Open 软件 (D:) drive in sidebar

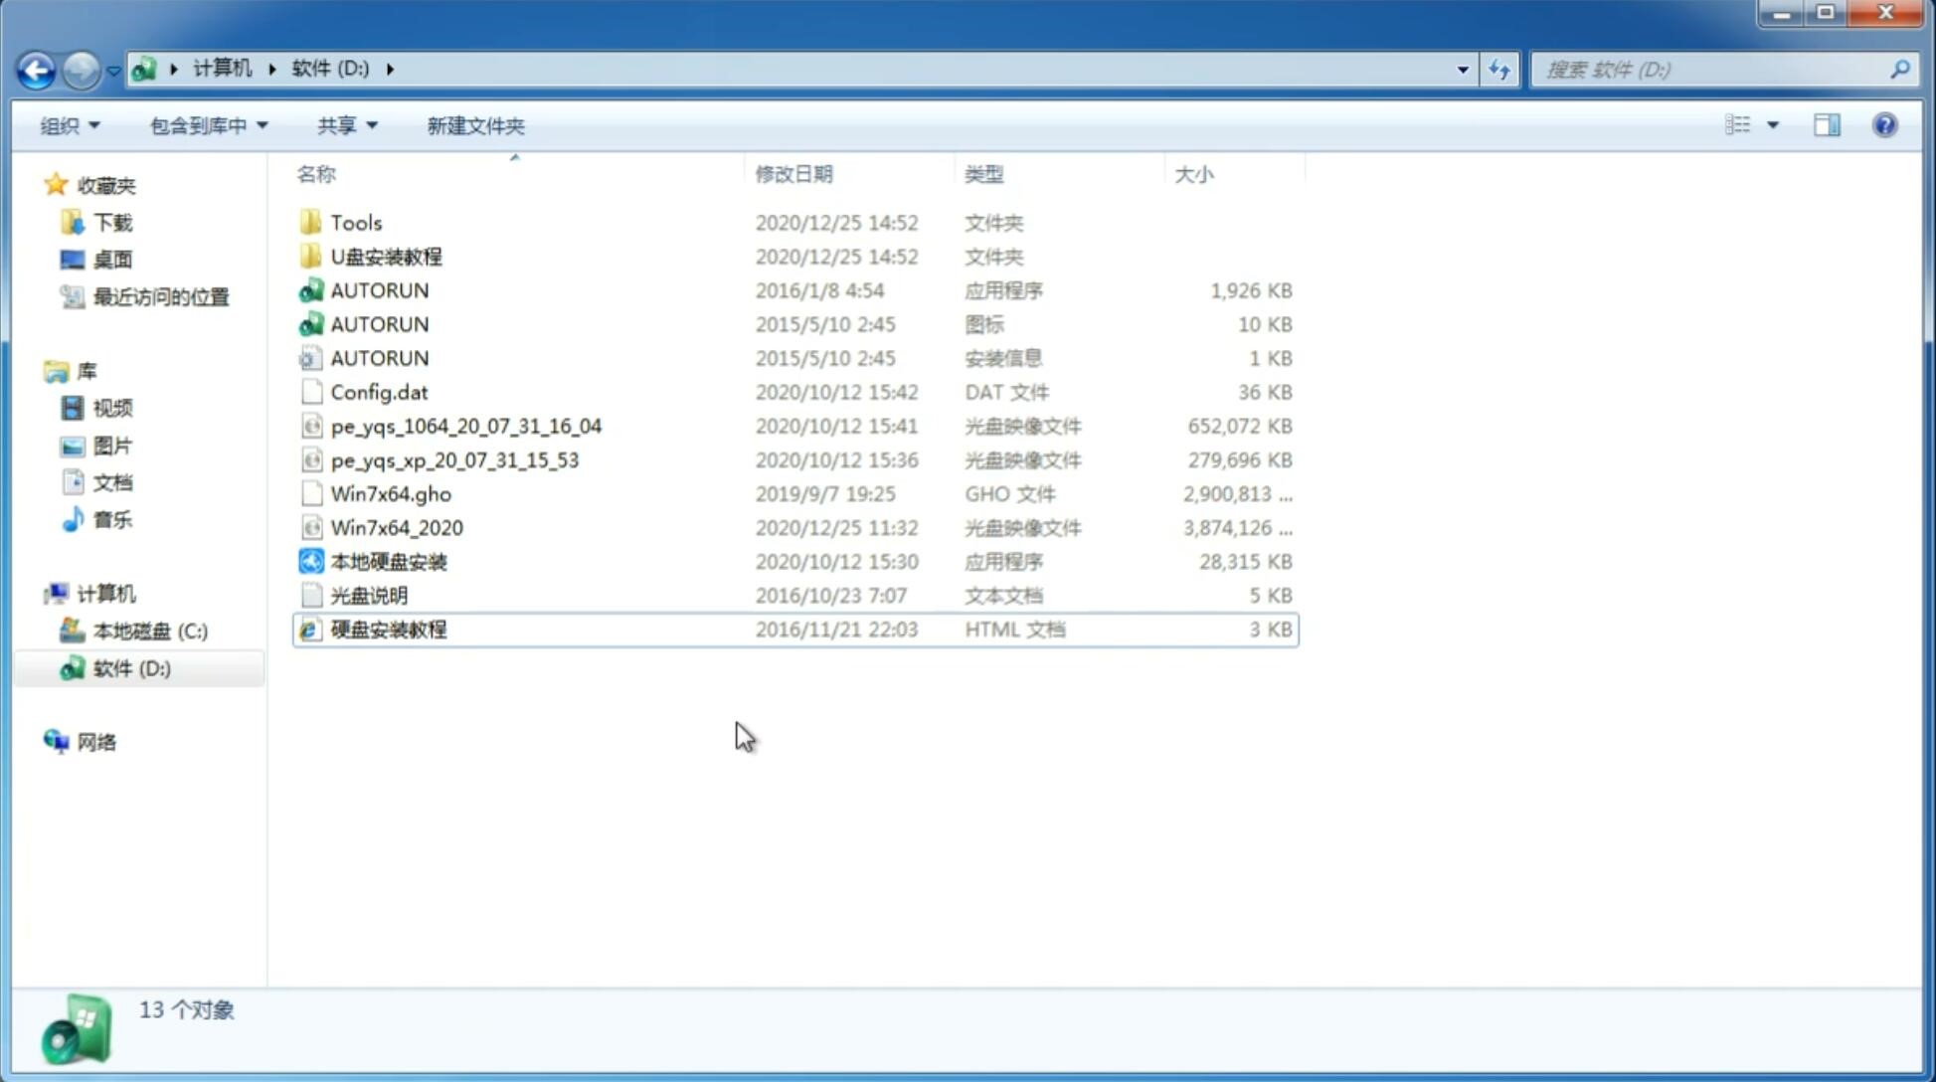point(130,668)
